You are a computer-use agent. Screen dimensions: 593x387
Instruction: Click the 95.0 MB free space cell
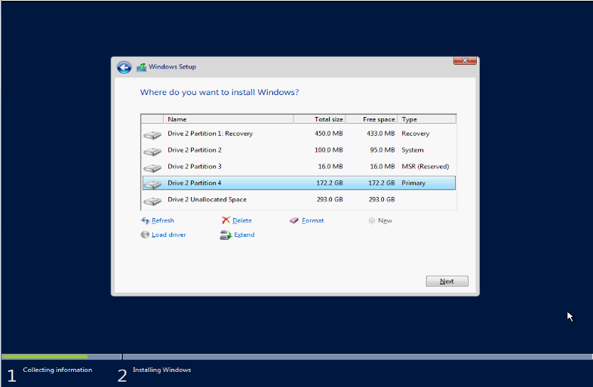point(383,150)
